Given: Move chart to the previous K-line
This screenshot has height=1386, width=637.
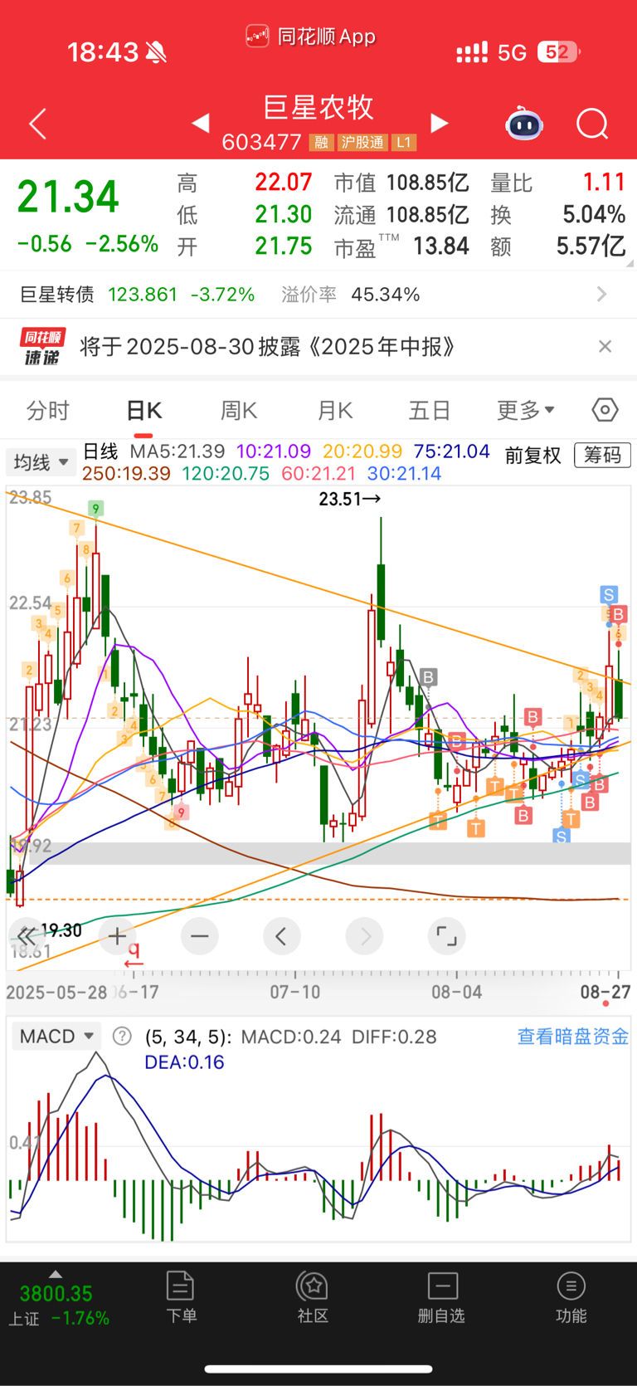Looking at the screenshot, I should coord(282,937).
